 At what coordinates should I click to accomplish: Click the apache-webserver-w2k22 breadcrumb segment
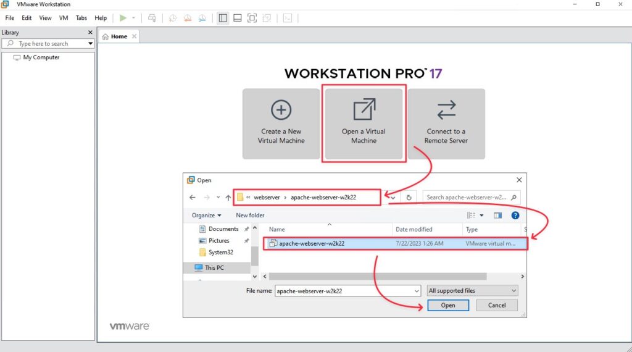(x=323, y=197)
